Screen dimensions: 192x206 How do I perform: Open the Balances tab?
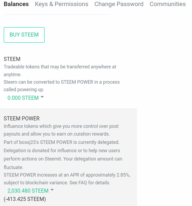click(x=16, y=4)
